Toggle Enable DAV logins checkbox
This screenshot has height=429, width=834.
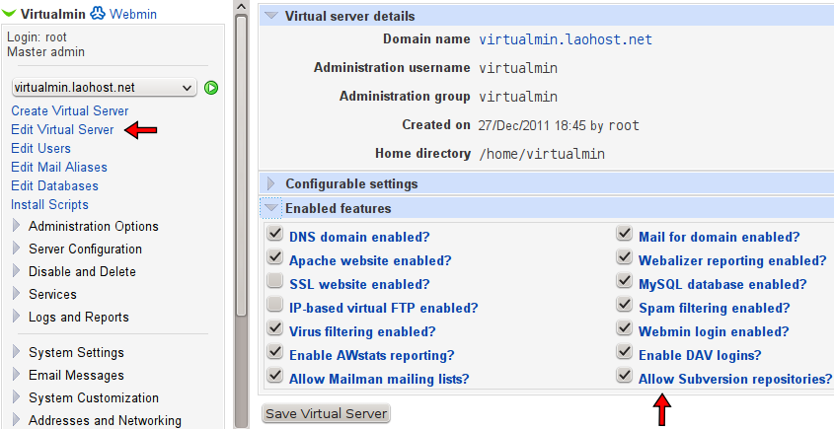coord(625,352)
